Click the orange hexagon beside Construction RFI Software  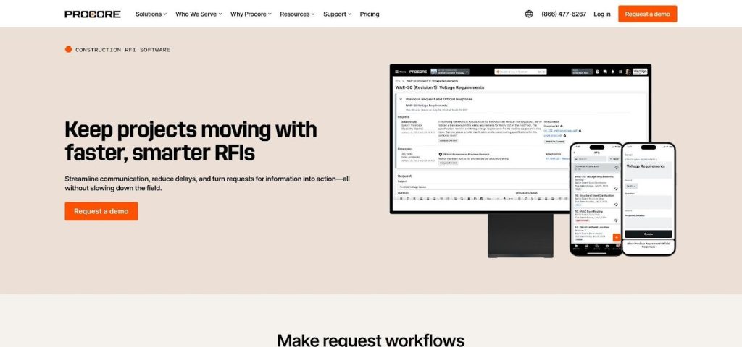(68, 50)
